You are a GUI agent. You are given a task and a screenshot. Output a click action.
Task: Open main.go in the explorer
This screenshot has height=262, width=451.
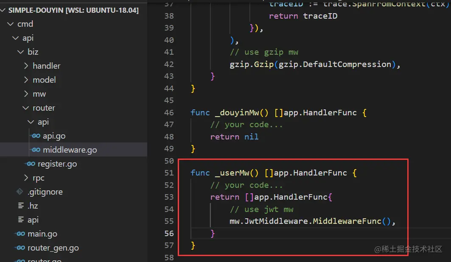42,234
